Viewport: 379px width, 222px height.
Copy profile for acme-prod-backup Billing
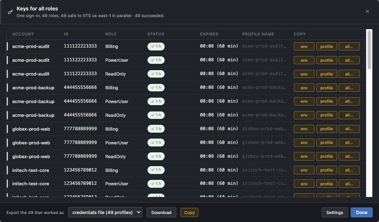click(x=326, y=88)
